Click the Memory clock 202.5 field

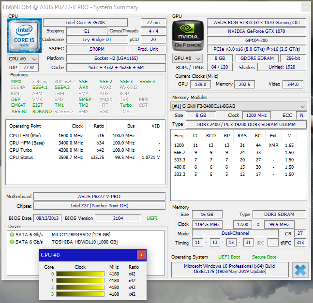click(244, 85)
